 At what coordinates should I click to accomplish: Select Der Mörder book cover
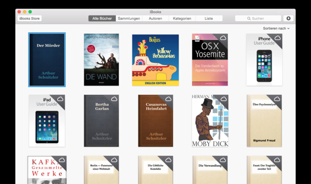[x=47, y=60]
